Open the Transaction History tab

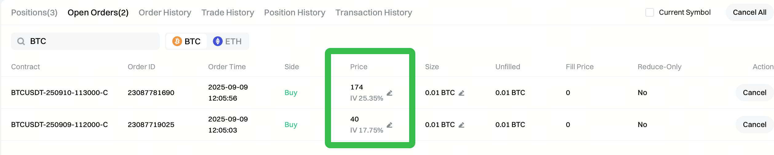pos(373,13)
